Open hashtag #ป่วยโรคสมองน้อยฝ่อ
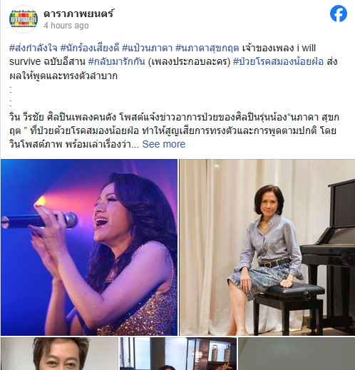 tap(279, 61)
